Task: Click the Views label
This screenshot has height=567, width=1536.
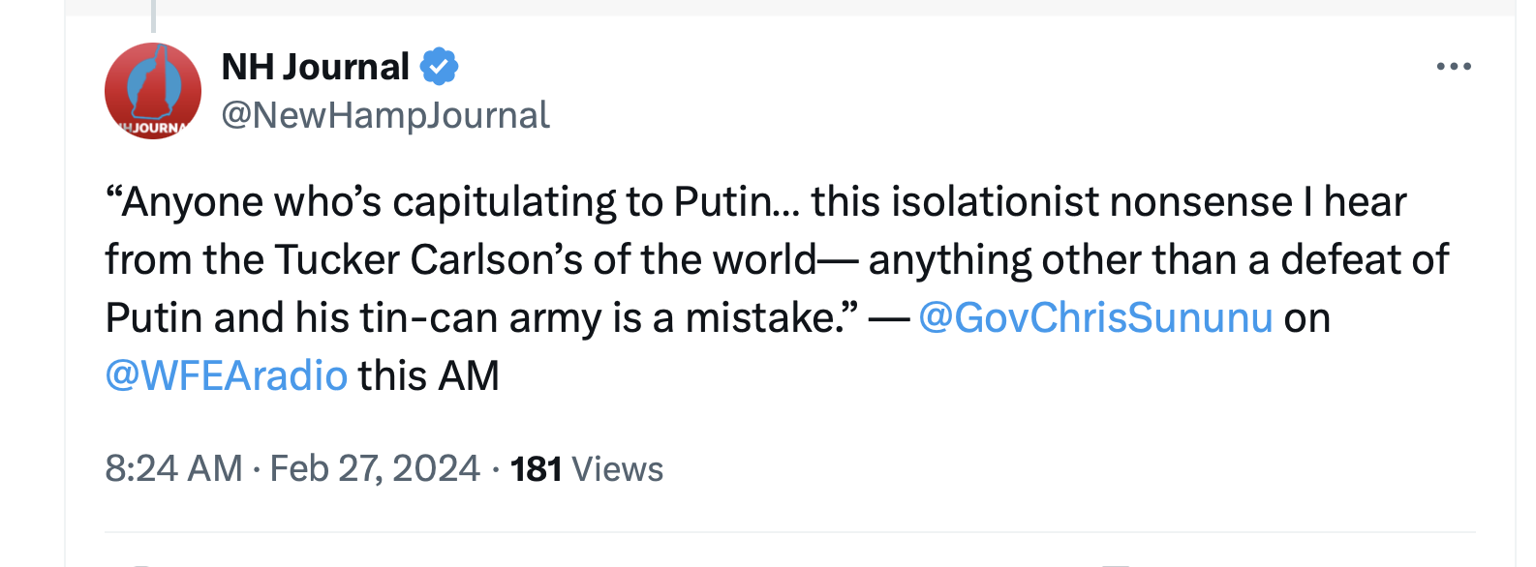Action: 618,469
